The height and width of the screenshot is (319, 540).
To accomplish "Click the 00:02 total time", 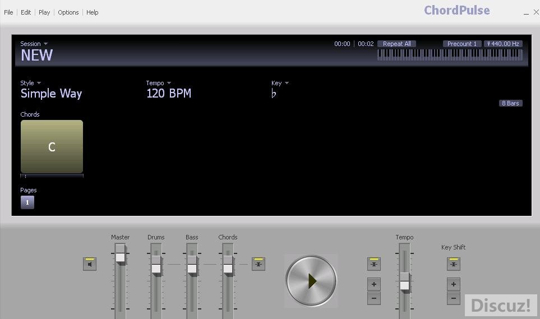I will tap(366, 44).
